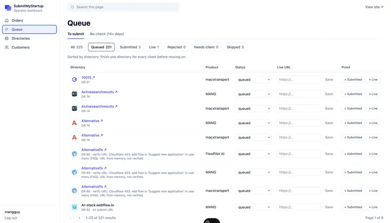Click the SubmitMyStartup logo icon
Image resolution: width=391 pixels, height=223 pixels.
(8, 8)
